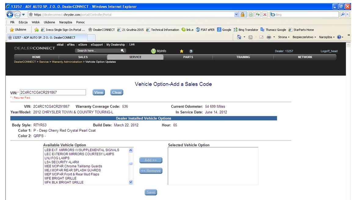Screen dimensions: 355x200
Task: Open the Plik menu
Action: (x=13, y=22)
